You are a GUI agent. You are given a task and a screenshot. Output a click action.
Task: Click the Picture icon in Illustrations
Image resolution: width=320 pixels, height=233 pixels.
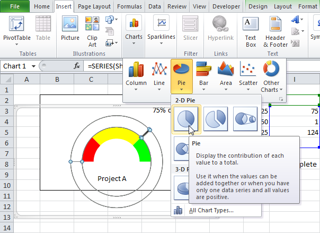pos(70,29)
